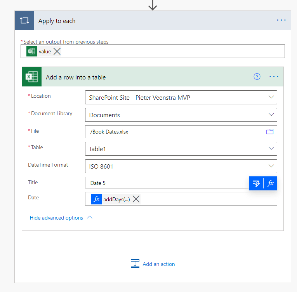This screenshot has height=292, width=297.
Task: Remove the value token
Action: (57, 51)
